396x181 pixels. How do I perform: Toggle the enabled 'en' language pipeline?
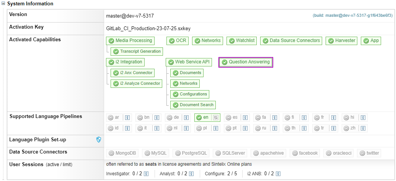click(203, 118)
